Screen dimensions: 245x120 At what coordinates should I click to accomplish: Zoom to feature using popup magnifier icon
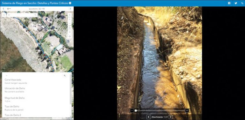[x=65, y=76]
